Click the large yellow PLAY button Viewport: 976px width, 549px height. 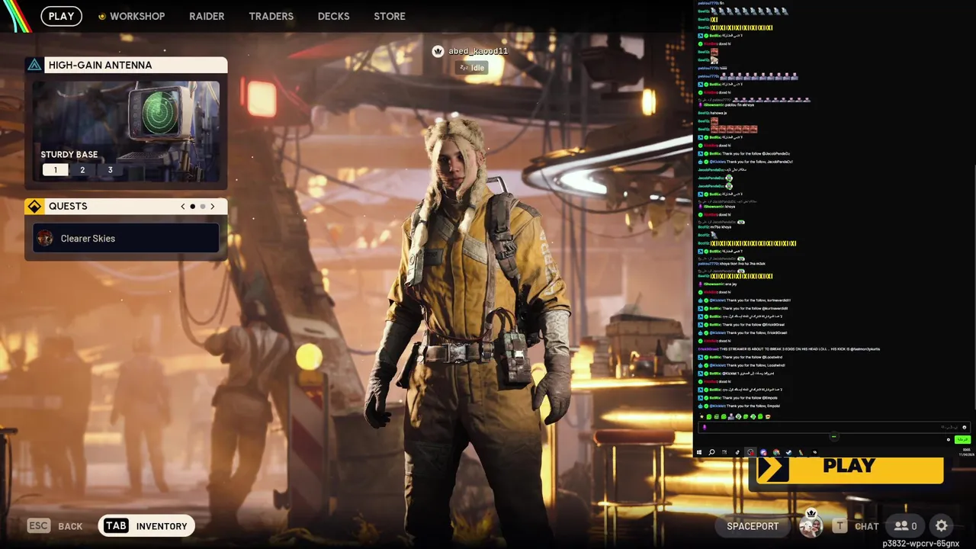tap(849, 467)
